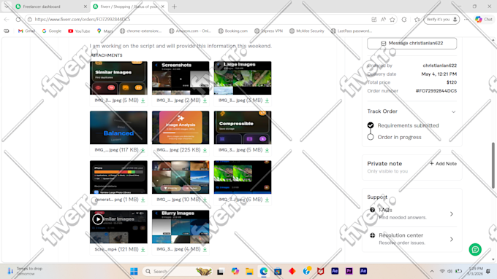The height and width of the screenshot is (279, 497).
Task: Open the Booking.com bookmark
Action: pyautogui.click(x=232, y=31)
